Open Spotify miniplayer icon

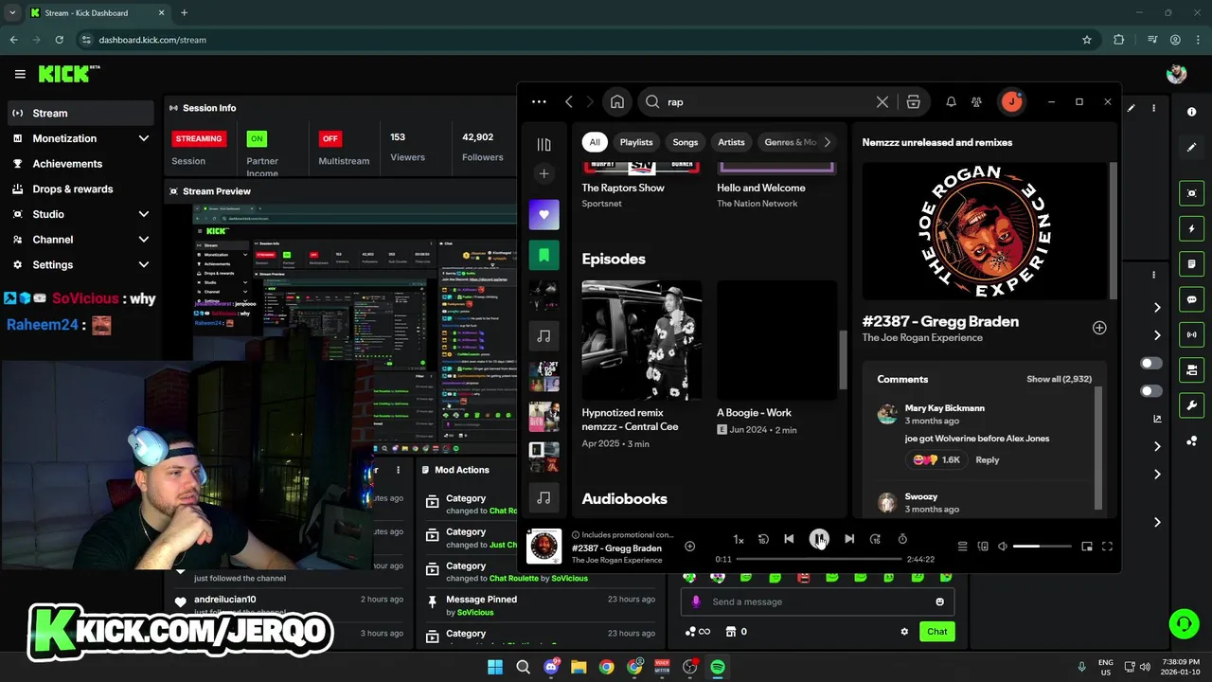pos(1087,547)
